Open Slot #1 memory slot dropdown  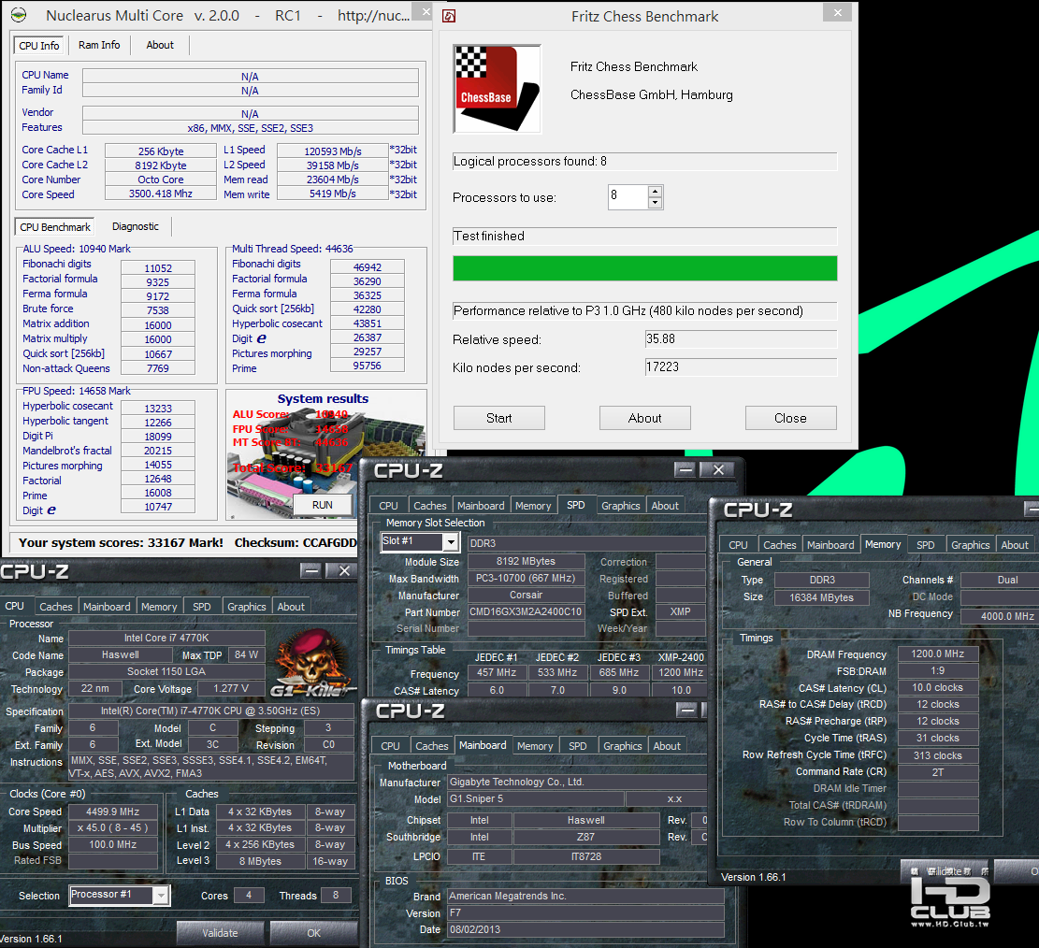pos(451,542)
